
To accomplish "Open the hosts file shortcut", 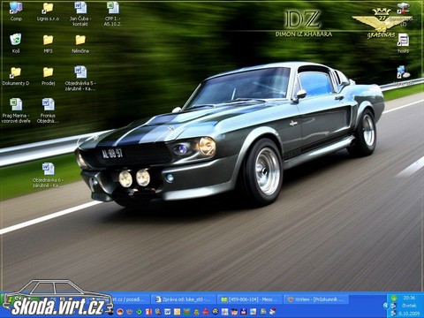I will [x=403, y=43].
